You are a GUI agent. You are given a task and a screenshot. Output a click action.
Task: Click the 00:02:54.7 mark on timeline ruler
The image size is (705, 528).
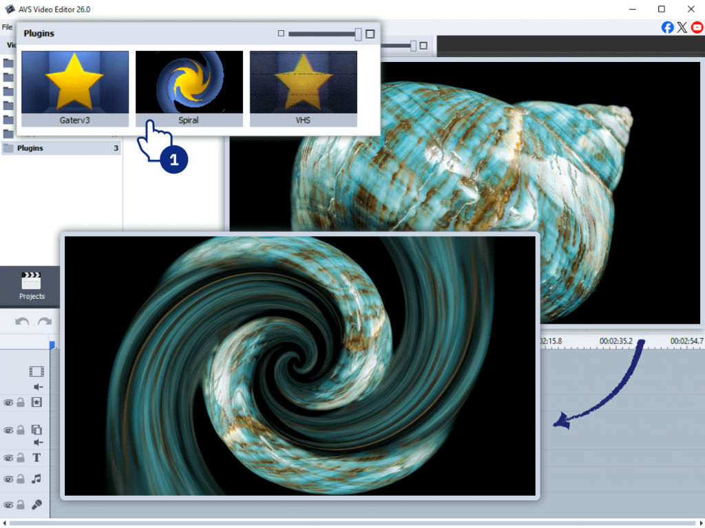tap(686, 341)
